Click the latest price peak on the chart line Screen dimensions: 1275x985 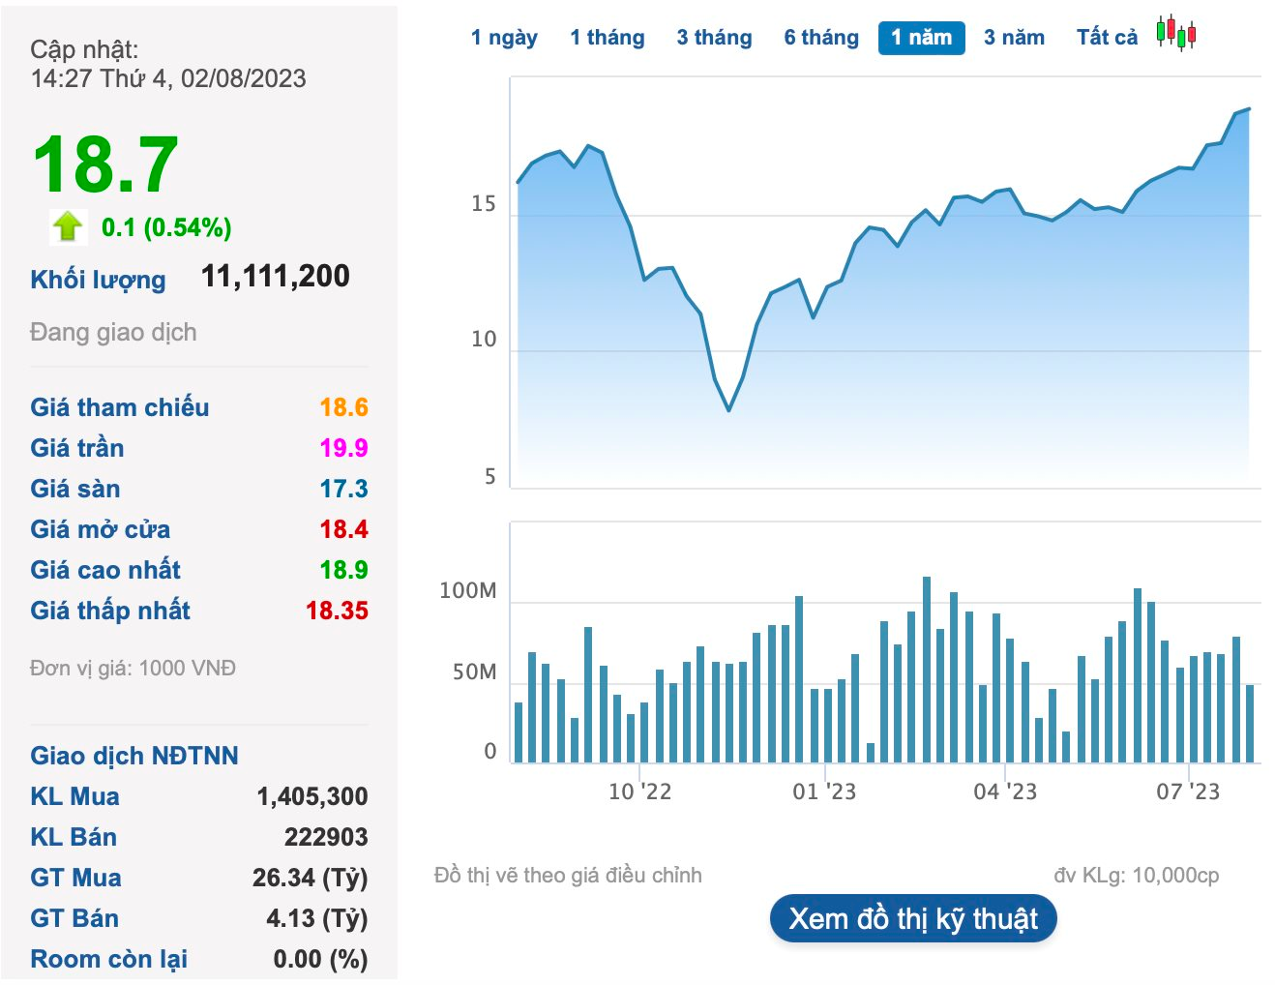(x=1249, y=108)
